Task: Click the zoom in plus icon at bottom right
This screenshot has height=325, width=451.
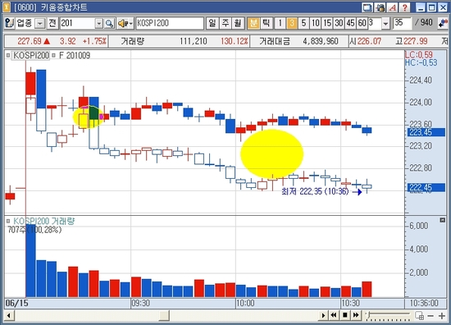Action: pyautogui.click(x=441, y=316)
